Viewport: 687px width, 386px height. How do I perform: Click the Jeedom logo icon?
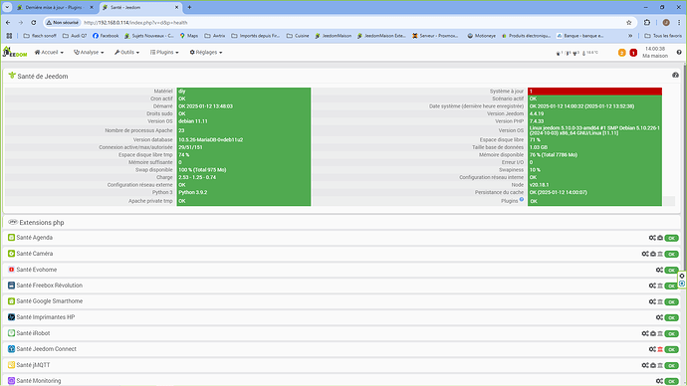pos(15,52)
